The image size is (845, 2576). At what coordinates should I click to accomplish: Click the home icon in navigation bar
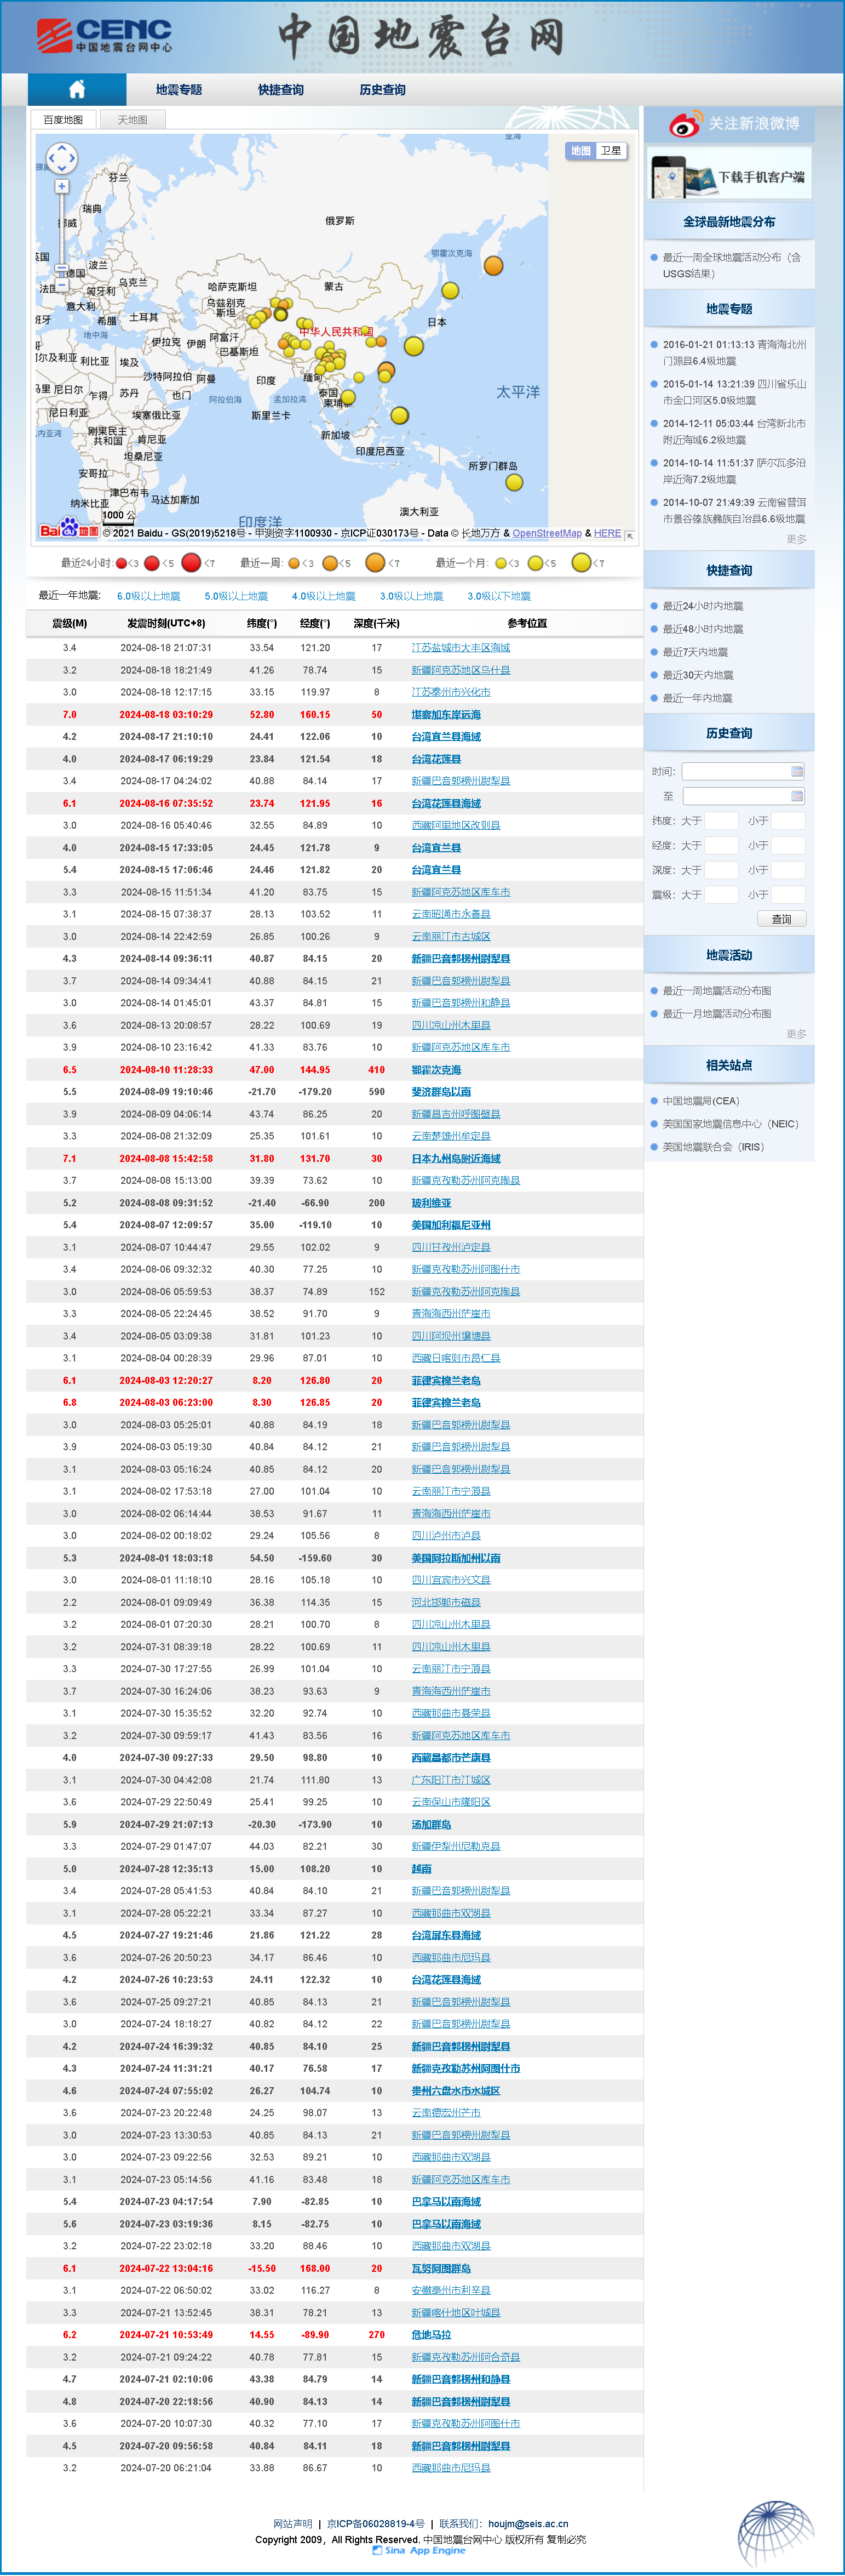click(77, 89)
